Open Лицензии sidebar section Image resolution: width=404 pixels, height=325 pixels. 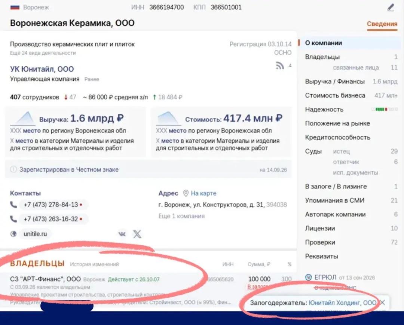pyautogui.click(x=320, y=228)
